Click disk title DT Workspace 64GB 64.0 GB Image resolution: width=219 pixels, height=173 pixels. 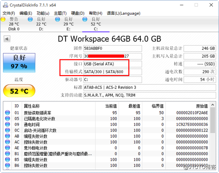click(x=109, y=39)
